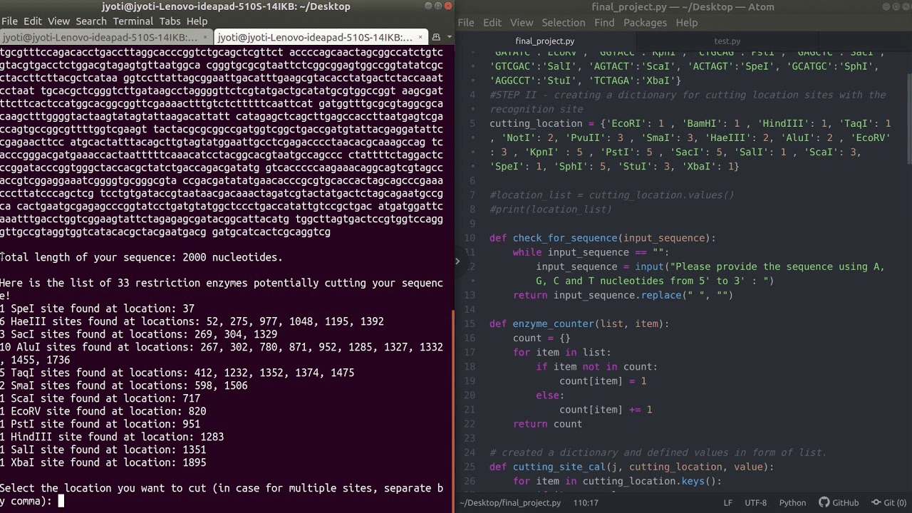912x513 pixels.
Task: Select the final_project.py tab in Atom
Action: point(545,41)
